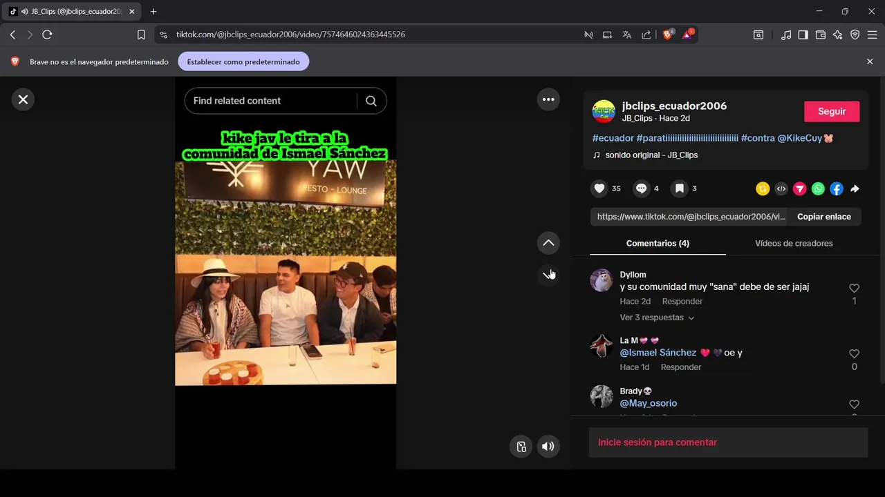The image size is (885, 497).
Task: Switch to Comentarios (4) tab
Action: [658, 243]
